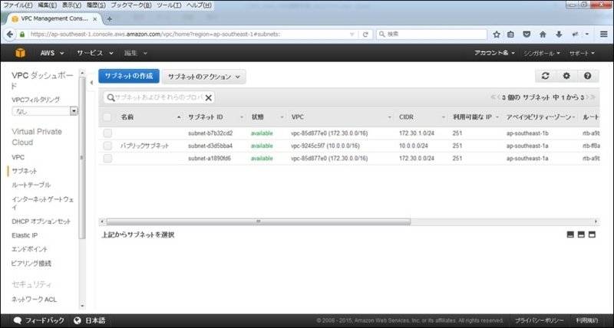Expand the VPCフィルタリング combo box
The image size is (614, 328).
pyautogui.click(x=74, y=111)
